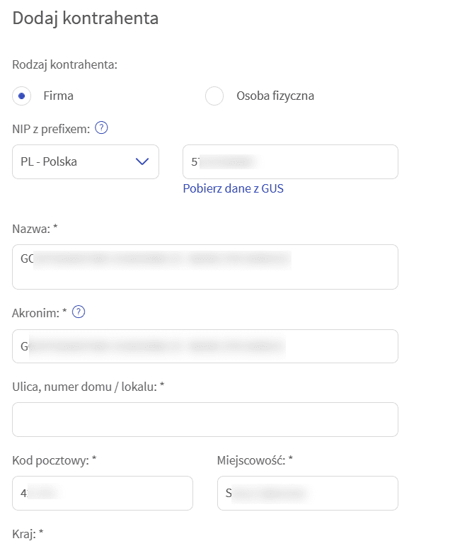
Task: Focus the Nazwa text field
Action: [205, 267]
